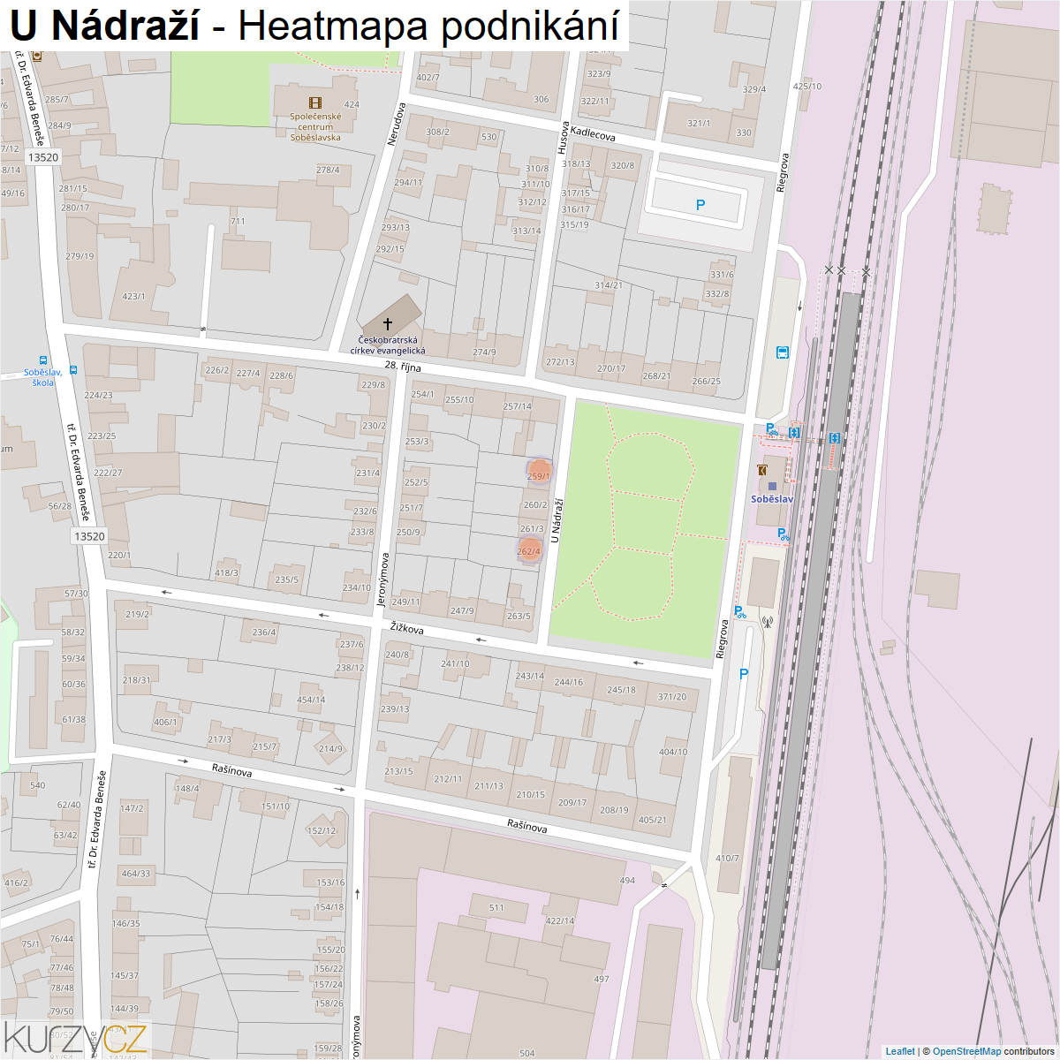This screenshot has height=1060, width=1060.
Task: Click the bus station icon on Riegrova
Action: (x=783, y=352)
